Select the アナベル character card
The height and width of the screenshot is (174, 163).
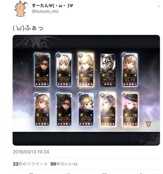tap(86, 109)
